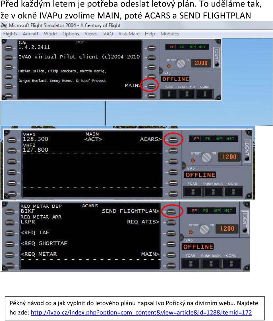The width and height of the screenshot is (273, 321).
Task: Click the MP indicator on the ACARS panel
Action: tap(217, 210)
